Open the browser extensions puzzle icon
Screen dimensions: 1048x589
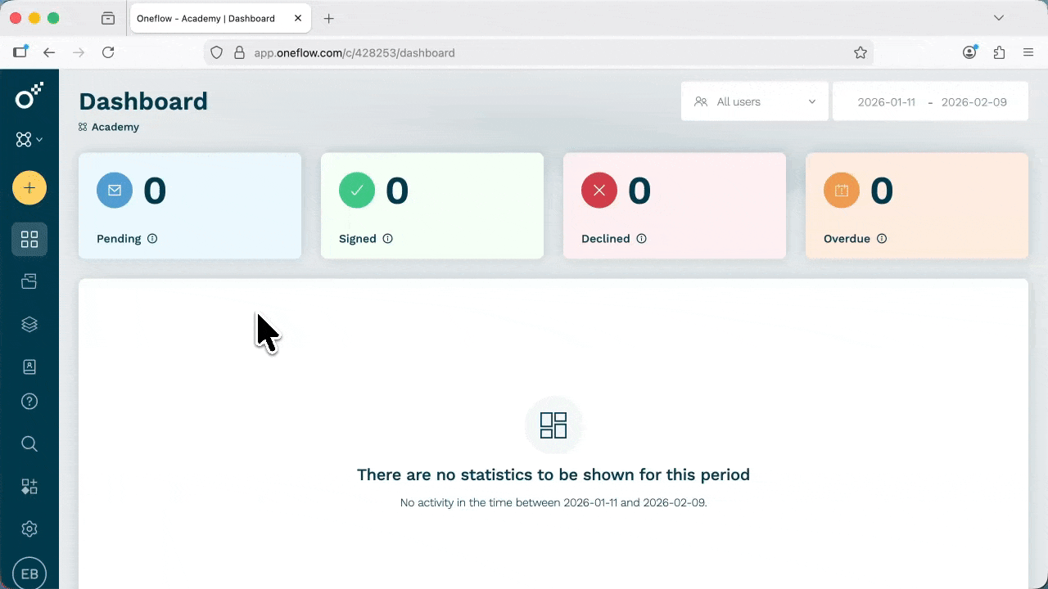coord(999,52)
